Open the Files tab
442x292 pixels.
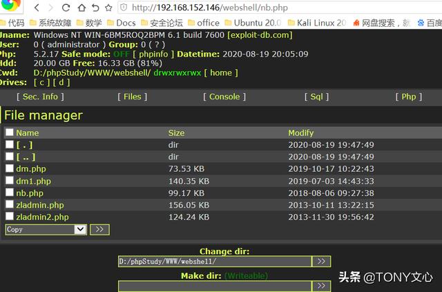click(133, 97)
